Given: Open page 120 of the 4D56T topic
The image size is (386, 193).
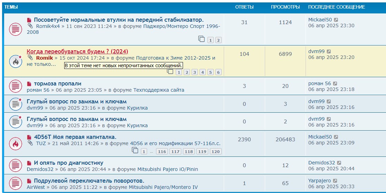Looking at the screenshot, I should [216, 151].
